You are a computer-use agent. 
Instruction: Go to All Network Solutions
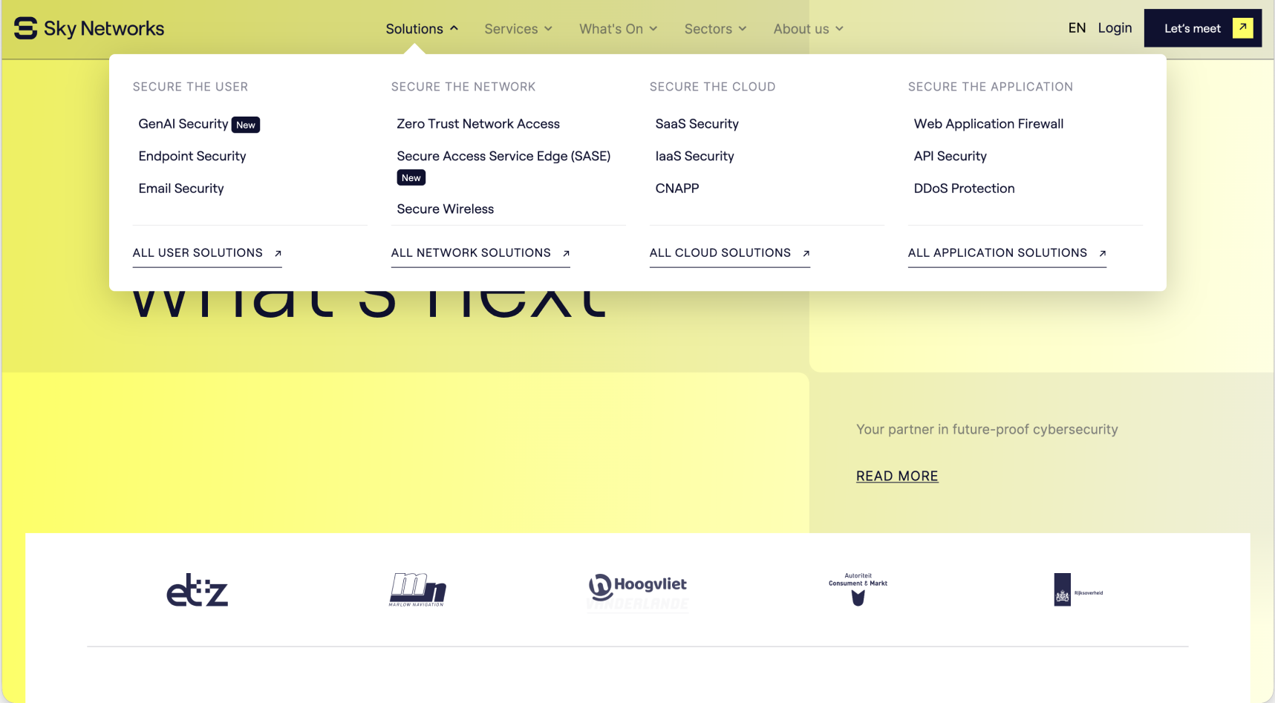pyautogui.click(x=480, y=253)
